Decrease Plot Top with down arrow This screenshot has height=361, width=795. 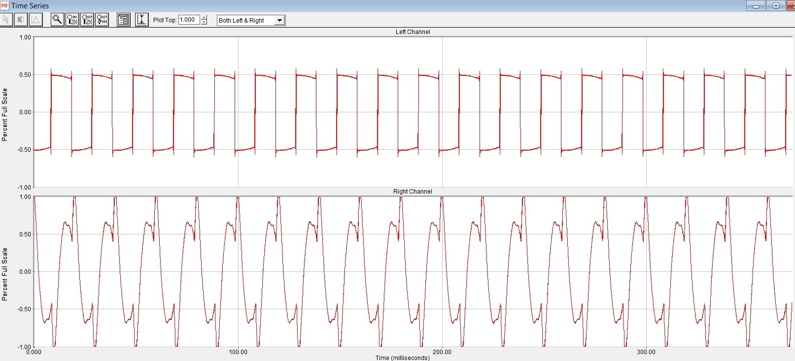(205, 22)
